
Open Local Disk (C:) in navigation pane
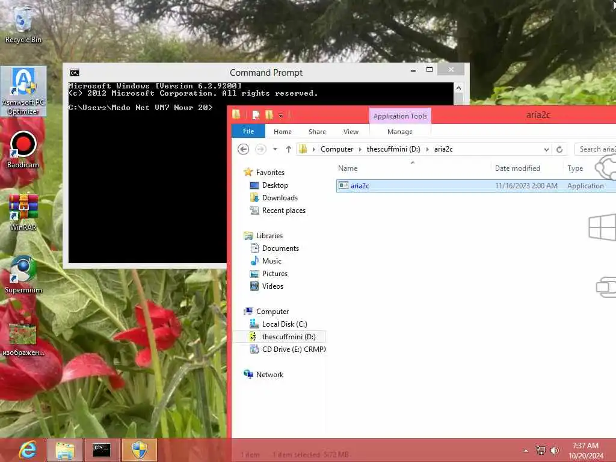click(x=285, y=324)
